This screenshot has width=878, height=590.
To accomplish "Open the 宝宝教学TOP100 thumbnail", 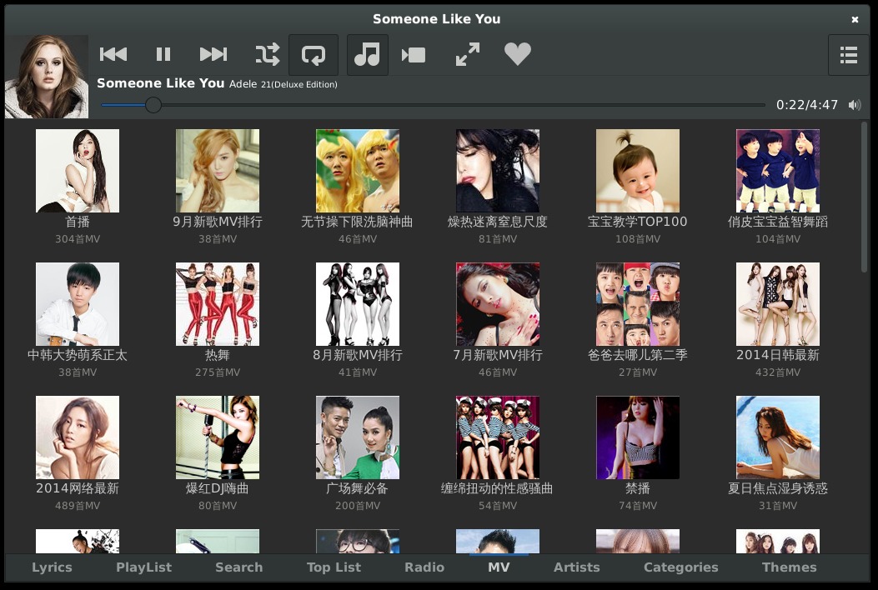I will pyautogui.click(x=638, y=171).
